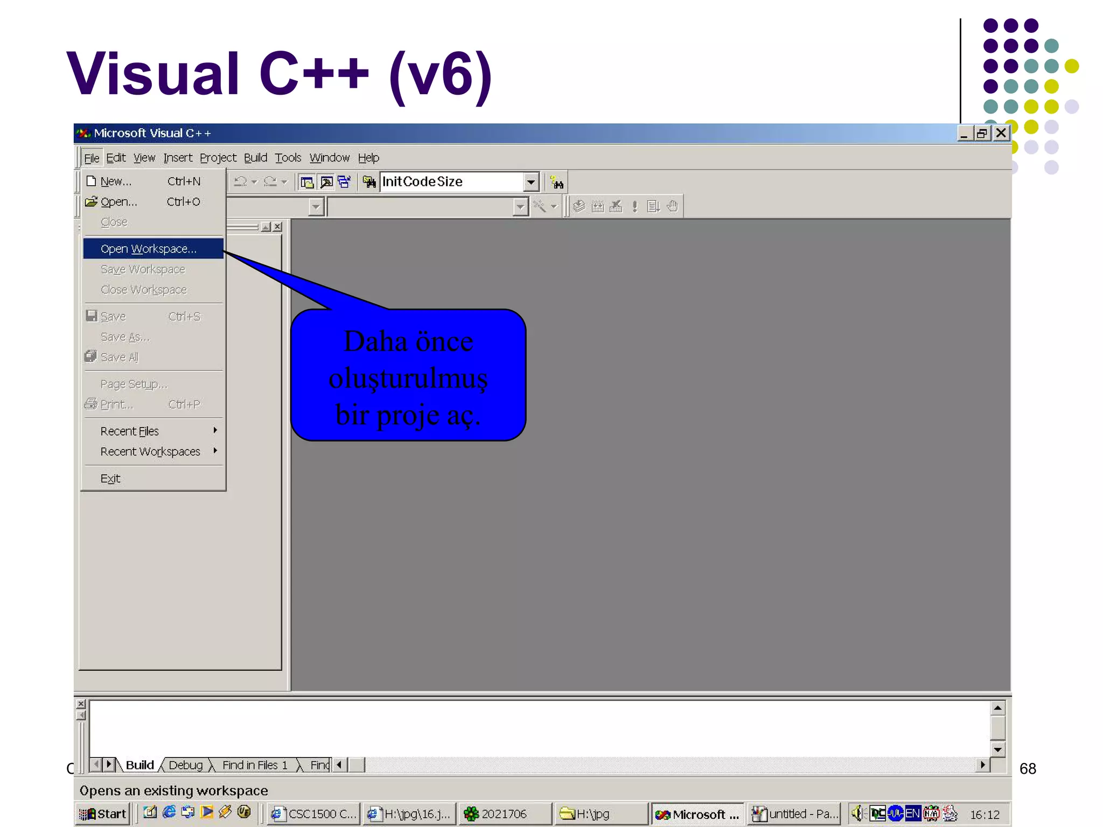Open the WizardBar members dropdown
This screenshot has height=827, width=1103.
click(520, 207)
